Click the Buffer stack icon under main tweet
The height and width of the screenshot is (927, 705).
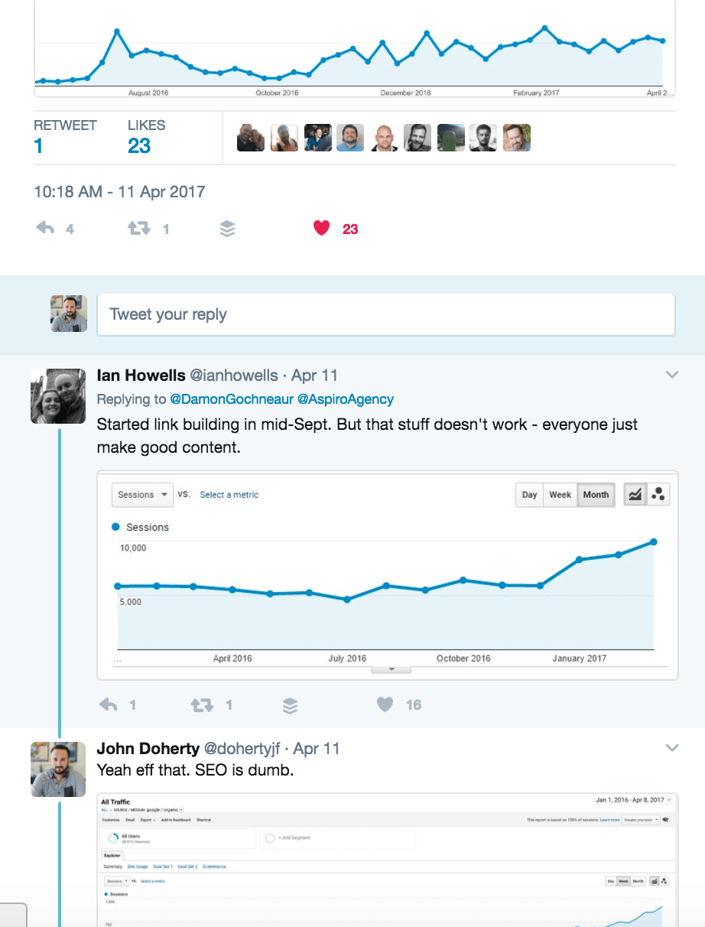pyautogui.click(x=227, y=229)
